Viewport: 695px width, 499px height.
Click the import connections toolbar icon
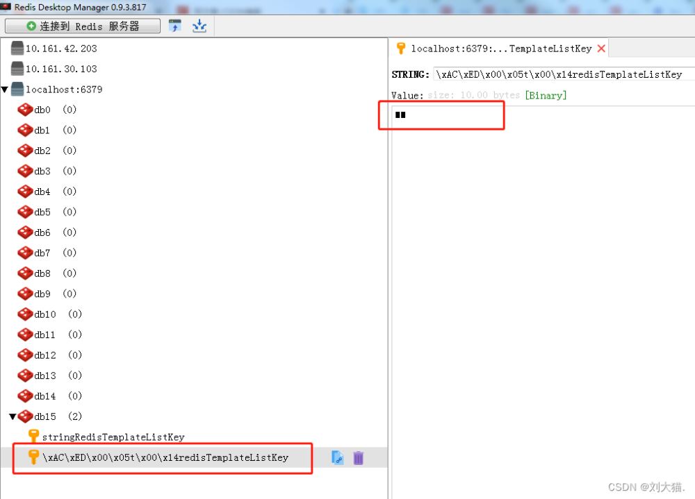175,26
